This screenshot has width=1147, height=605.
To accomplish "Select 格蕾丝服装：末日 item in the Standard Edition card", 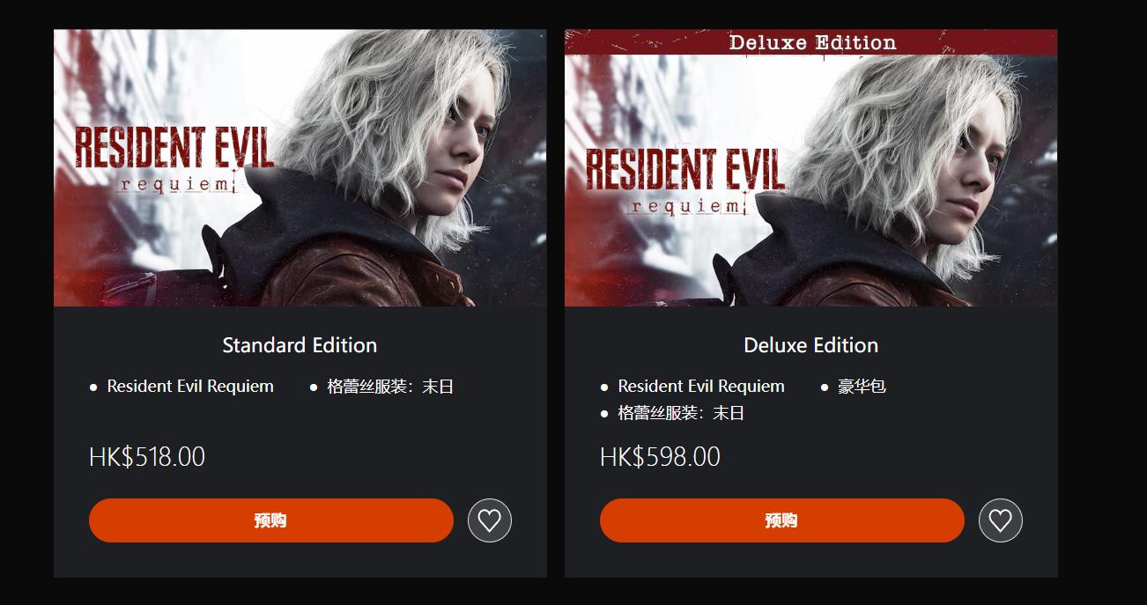I will (x=389, y=387).
